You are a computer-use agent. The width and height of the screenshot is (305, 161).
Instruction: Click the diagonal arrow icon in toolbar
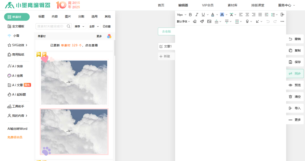(257, 21)
